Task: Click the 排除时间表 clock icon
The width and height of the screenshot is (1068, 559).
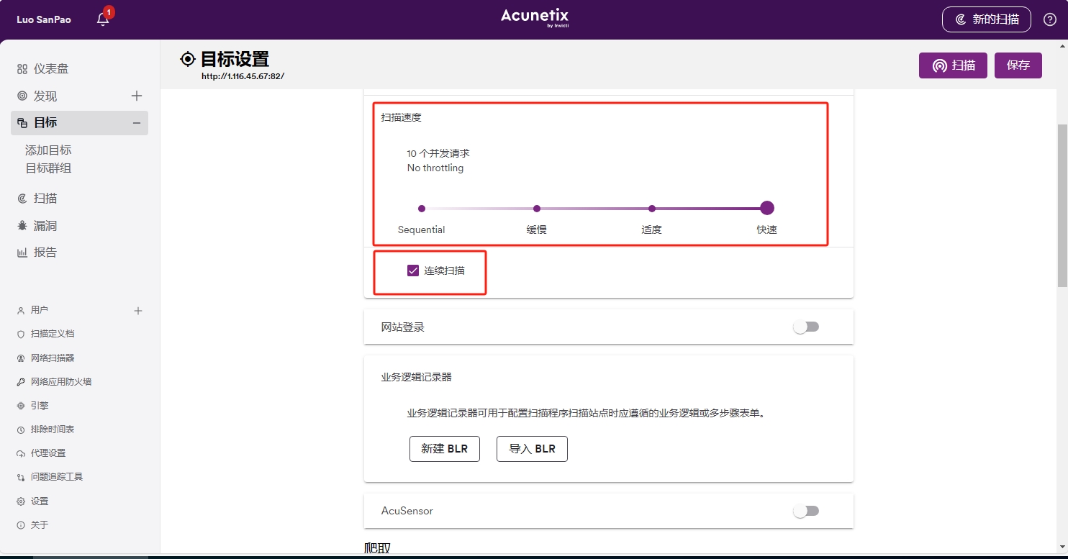Action: [21, 430]
